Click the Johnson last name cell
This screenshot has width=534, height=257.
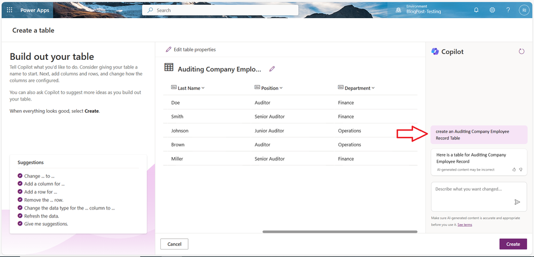pos(180,131)
